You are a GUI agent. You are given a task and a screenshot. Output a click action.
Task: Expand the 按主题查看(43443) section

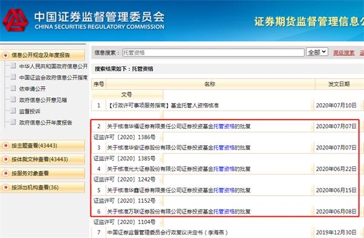click(x=42, y=146)
